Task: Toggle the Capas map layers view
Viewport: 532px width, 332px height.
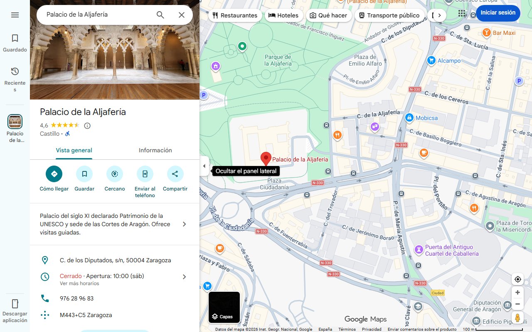Action: point(224,308)
